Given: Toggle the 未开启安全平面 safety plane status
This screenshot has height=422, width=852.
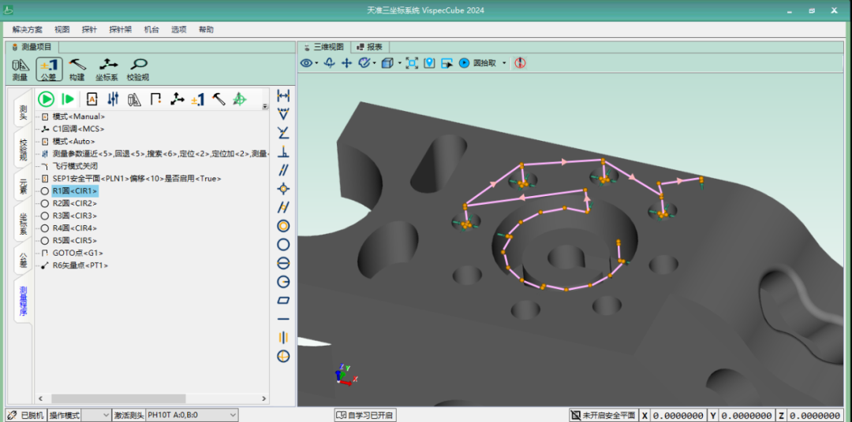Looking at the screenshot, I should (603, 415).
